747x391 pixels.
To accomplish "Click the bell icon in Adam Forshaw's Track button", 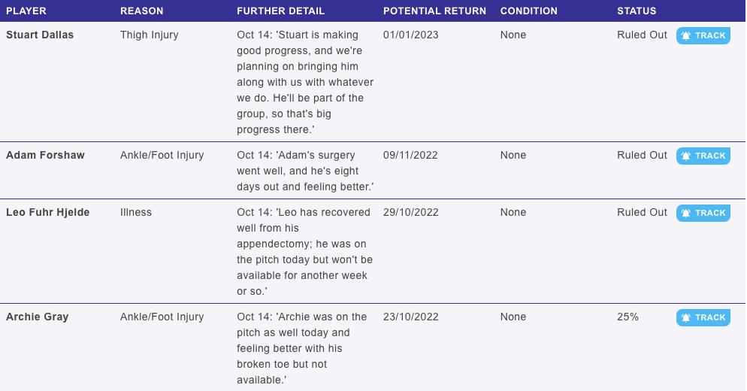I will point(685,156).
